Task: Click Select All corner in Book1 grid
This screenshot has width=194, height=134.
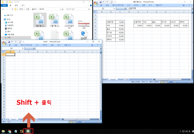Action: (4, 52)
